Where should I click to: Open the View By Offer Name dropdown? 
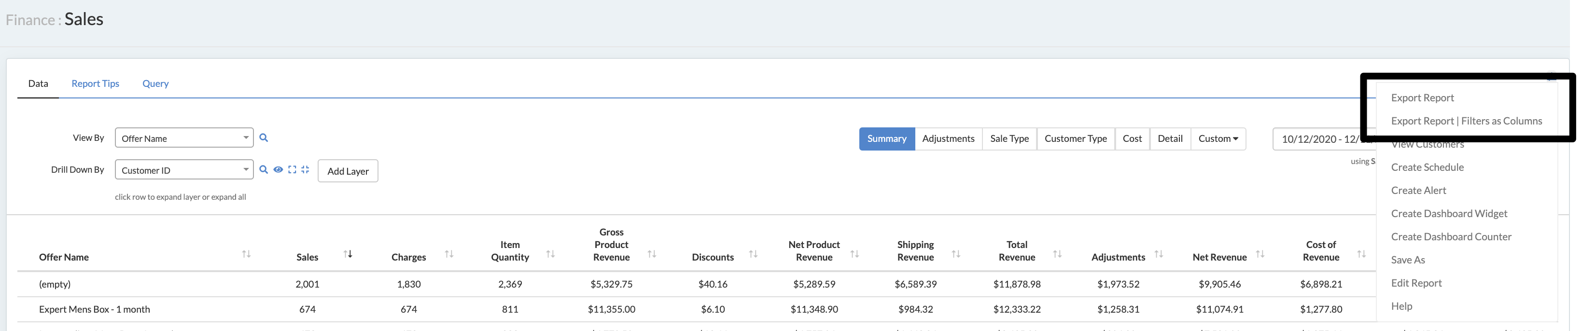click(x=184, y=138)
